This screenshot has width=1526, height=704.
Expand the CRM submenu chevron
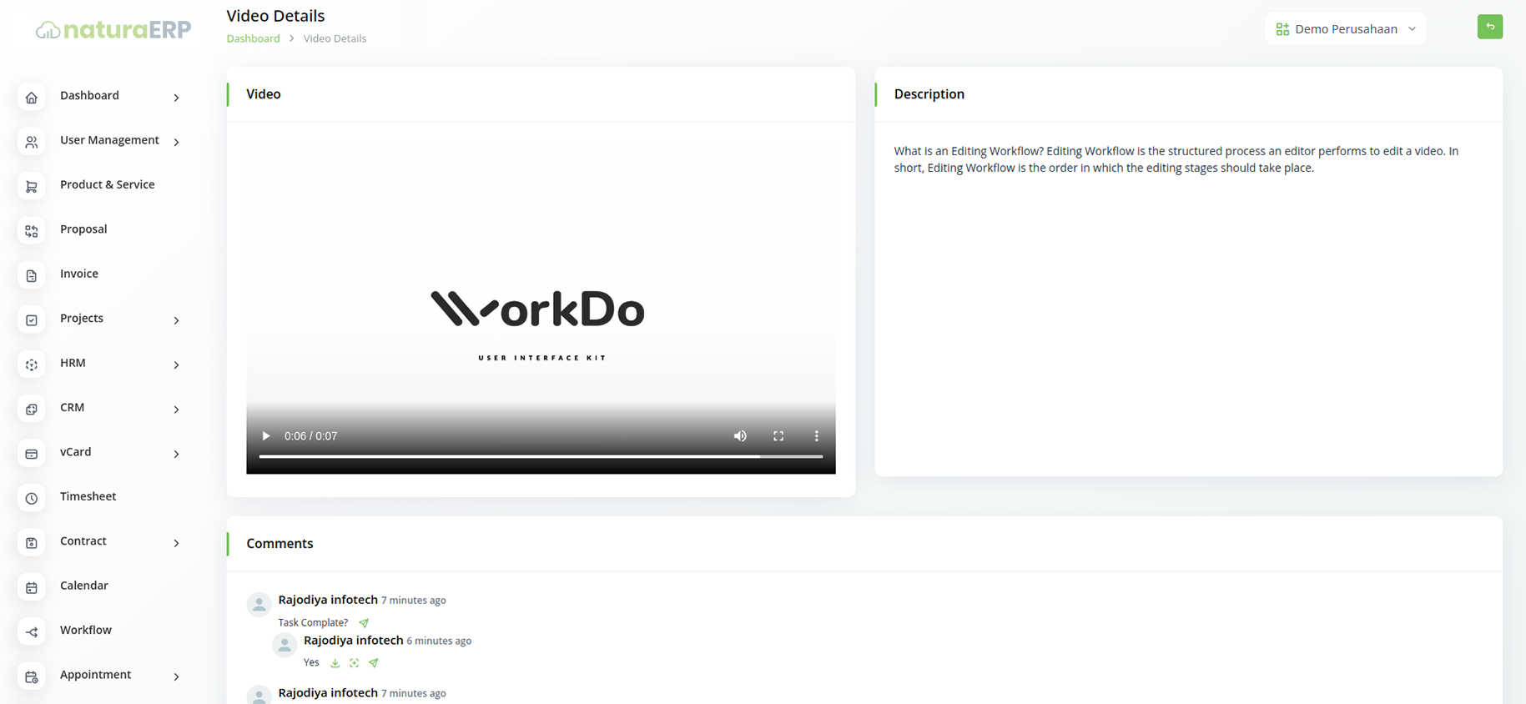[176, 410]
